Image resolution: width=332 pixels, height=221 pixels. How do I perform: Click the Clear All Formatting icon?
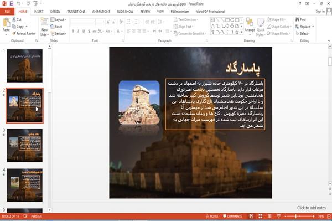click(x=121, y=22)
